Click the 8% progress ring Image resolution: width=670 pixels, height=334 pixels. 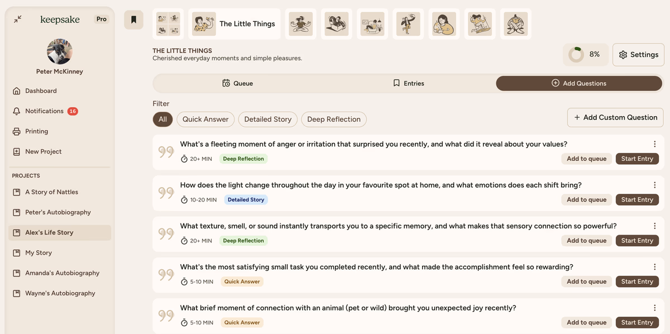pyautogui.click(x=576, y=55)
